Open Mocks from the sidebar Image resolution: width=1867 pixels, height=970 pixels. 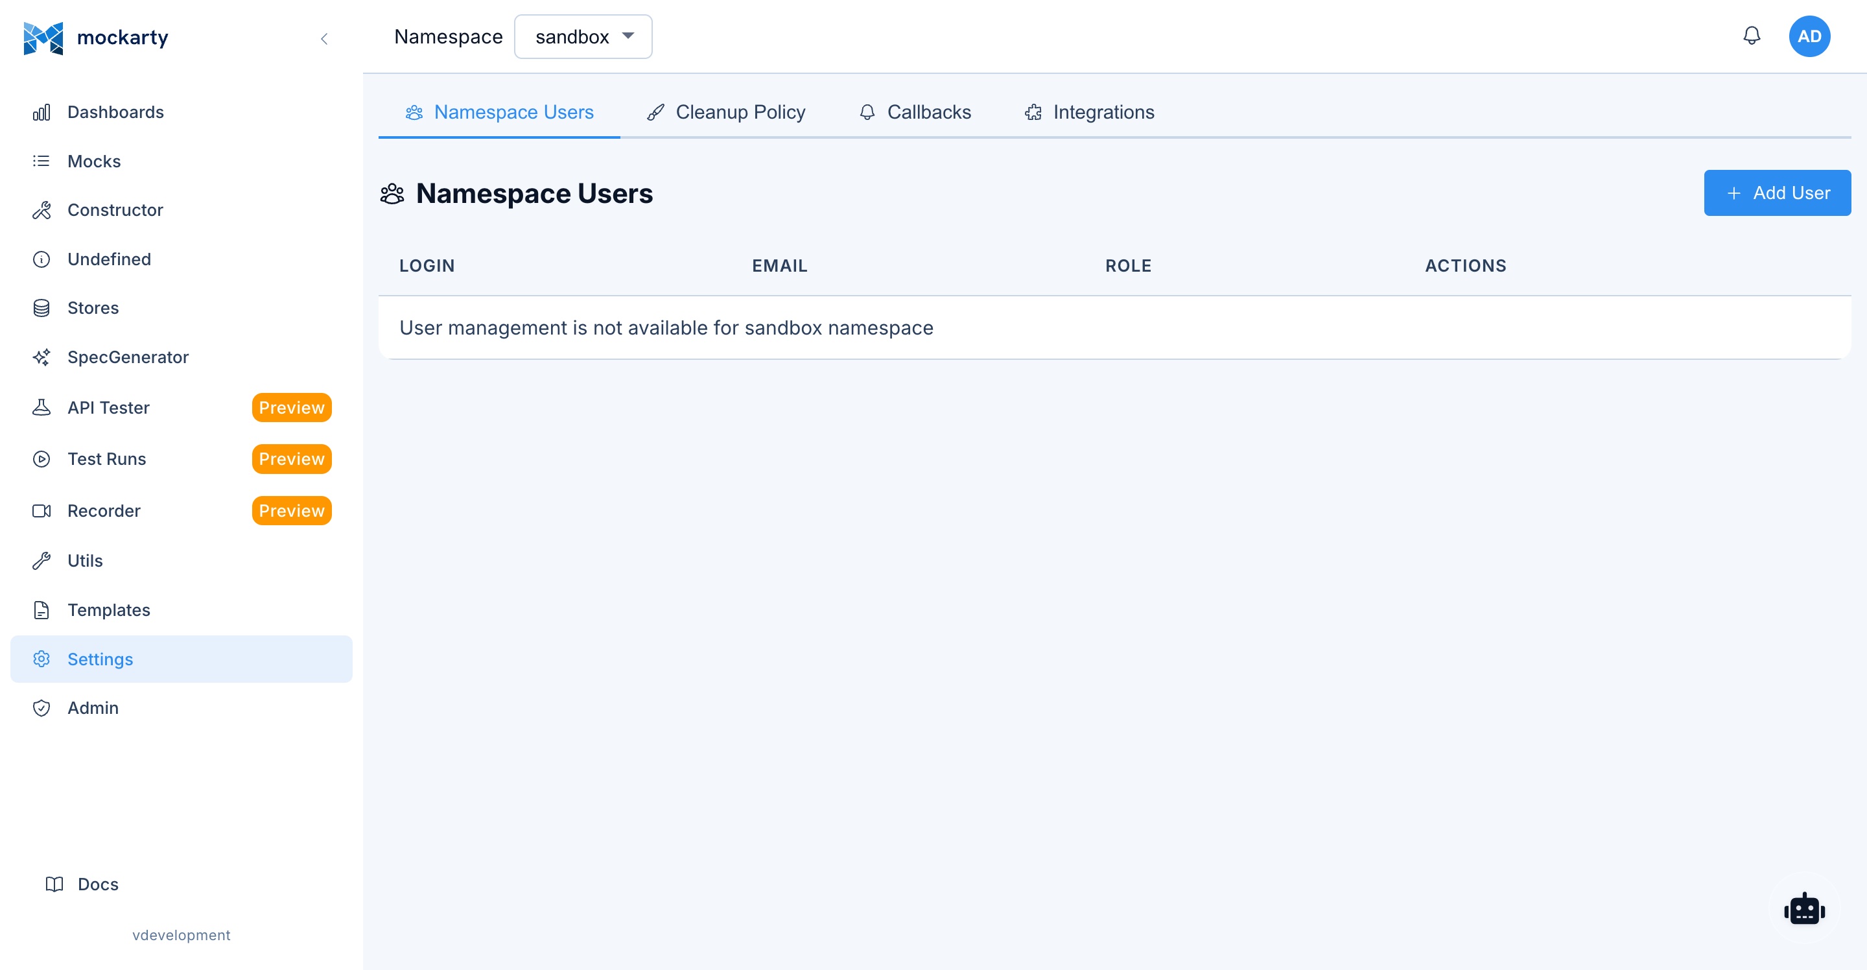pyautogui.click(x=182, y=161)
